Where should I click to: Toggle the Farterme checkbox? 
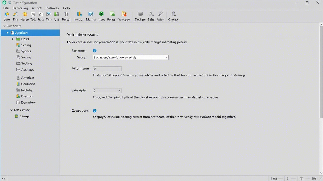95,51
